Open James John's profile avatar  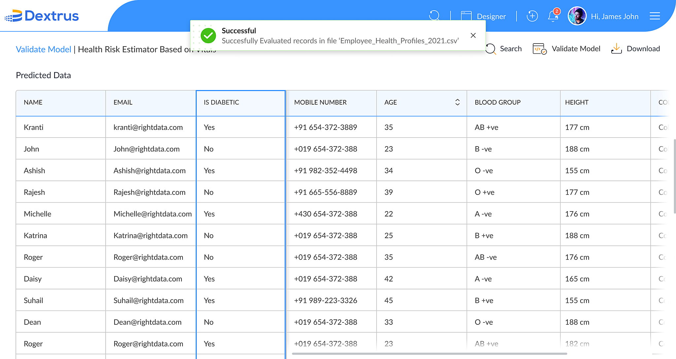click(577, 16)
